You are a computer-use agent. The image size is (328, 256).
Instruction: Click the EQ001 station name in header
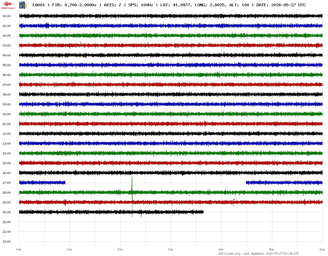coord(39,5)
